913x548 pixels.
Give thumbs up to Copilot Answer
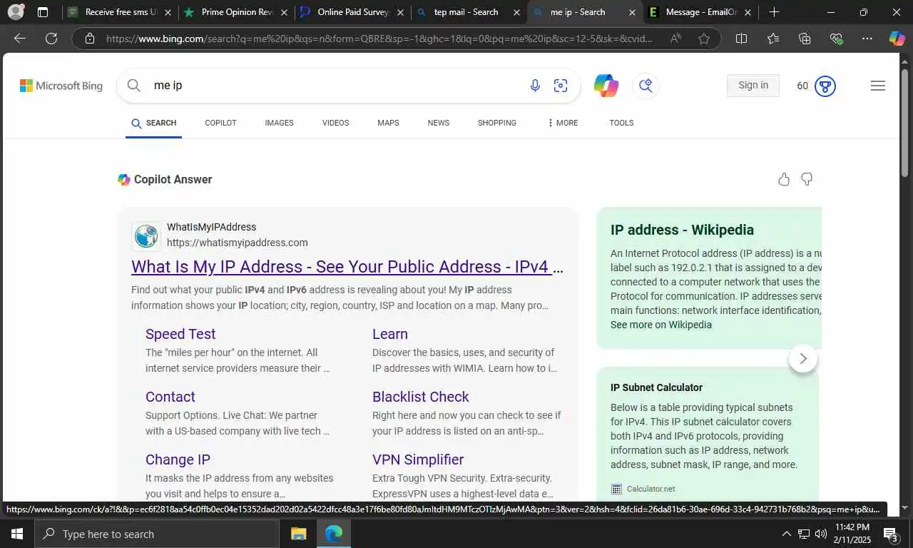[784, 179]
